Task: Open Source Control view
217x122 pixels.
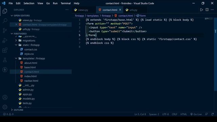Action: click(x=5, y=30)
